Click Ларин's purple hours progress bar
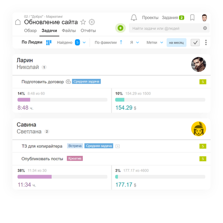 pyautogui.click(x=62, y=100)
